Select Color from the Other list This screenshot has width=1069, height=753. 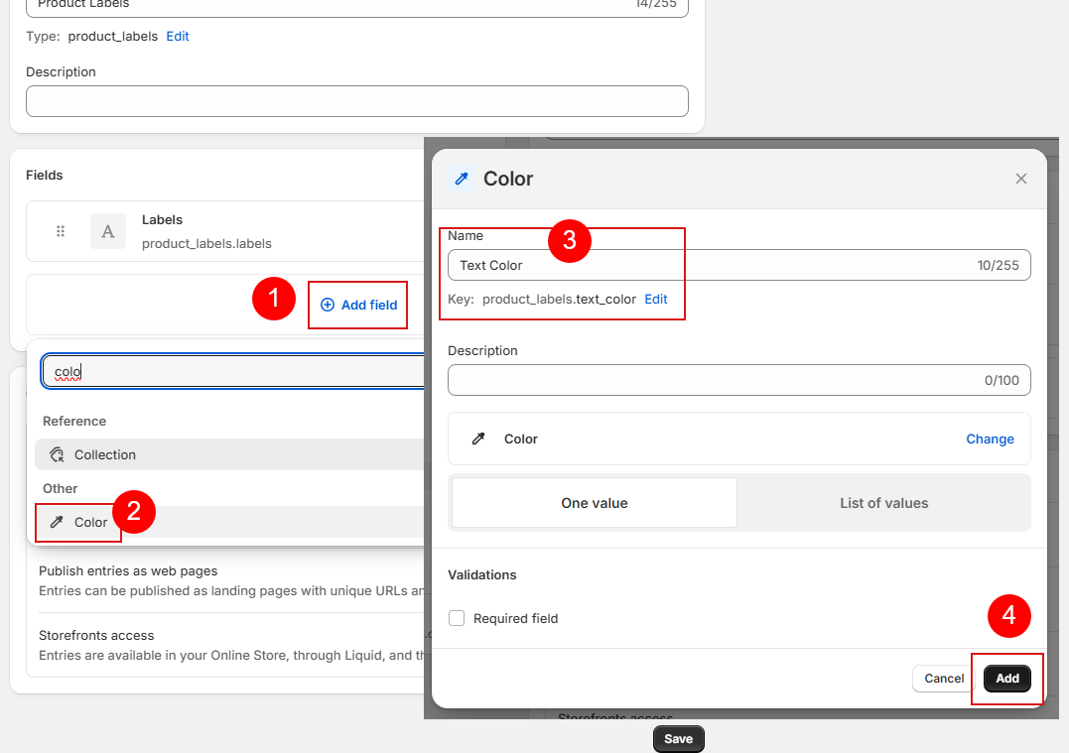coord(90,522)
